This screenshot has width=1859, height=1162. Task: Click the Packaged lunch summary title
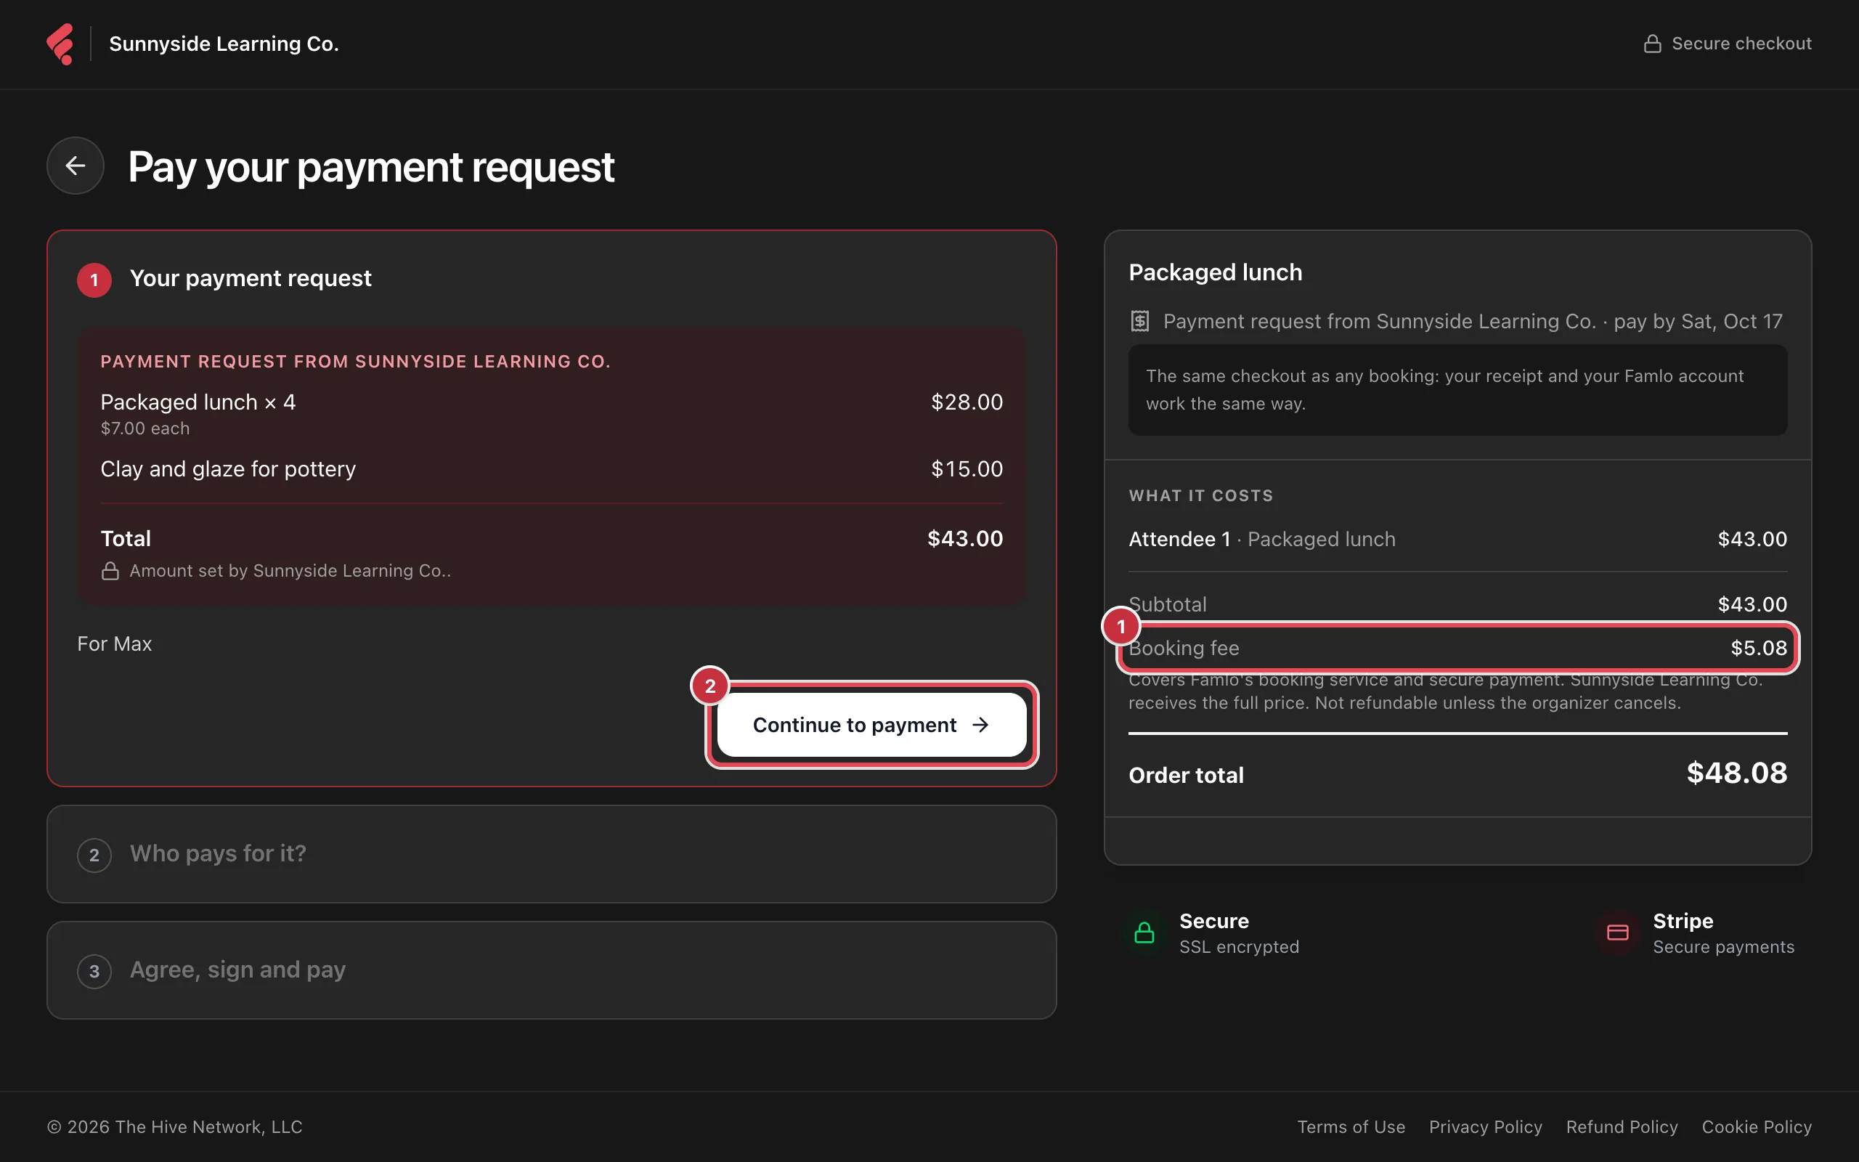pos(1216,272)
